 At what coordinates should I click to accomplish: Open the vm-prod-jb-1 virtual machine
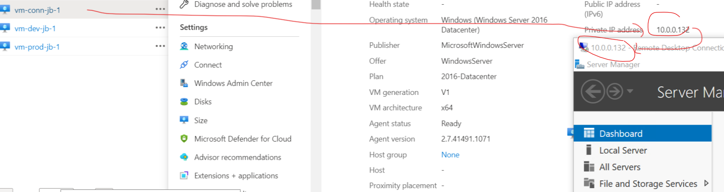tap(37, 47)
